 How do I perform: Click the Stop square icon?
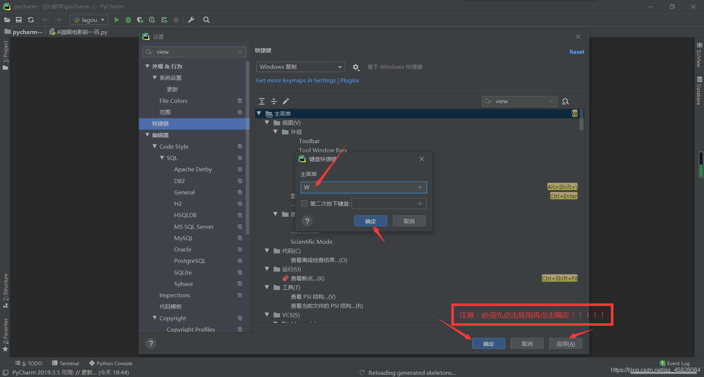(x=176, y=20)
